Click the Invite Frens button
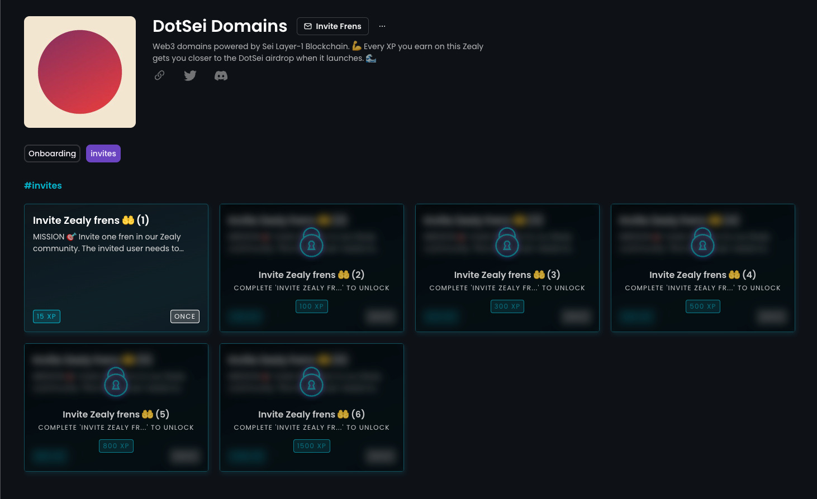The height and width of the screenshot is (499, 817). coord(332,26)
